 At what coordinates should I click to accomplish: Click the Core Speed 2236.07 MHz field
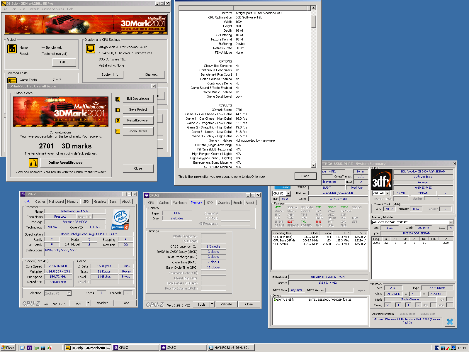(x=58, y=266)
